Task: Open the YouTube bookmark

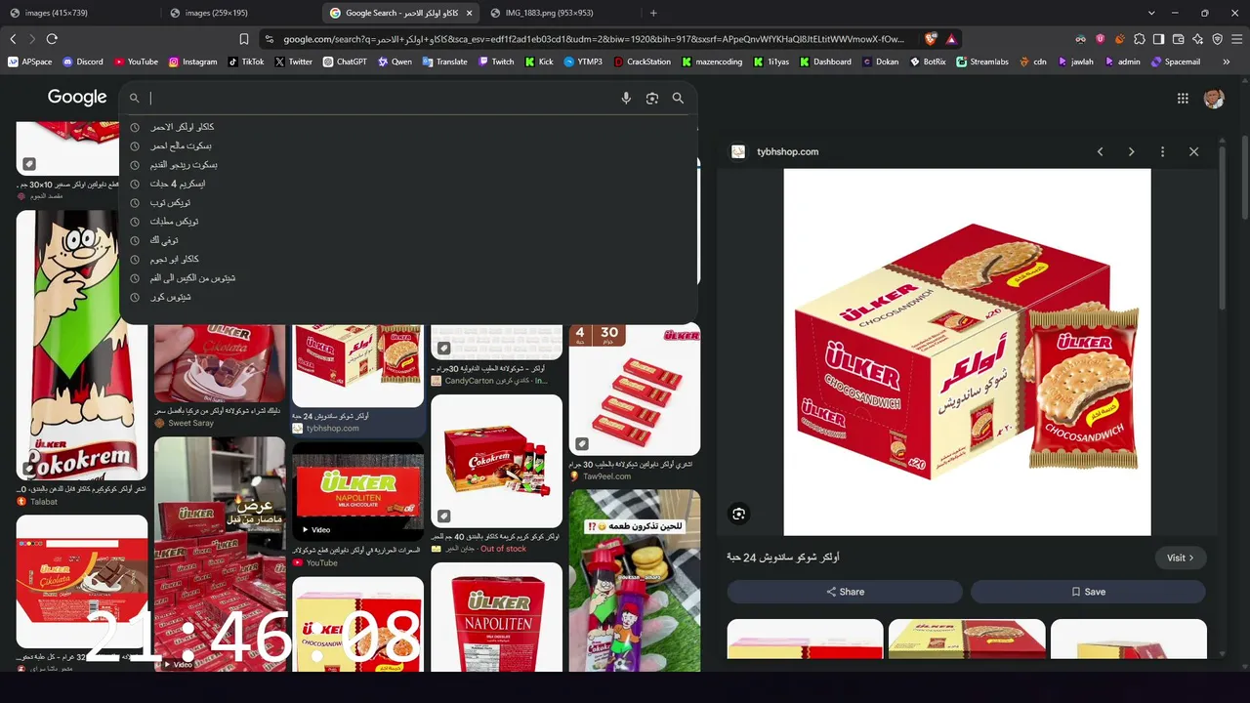Action: pos(136,62)
